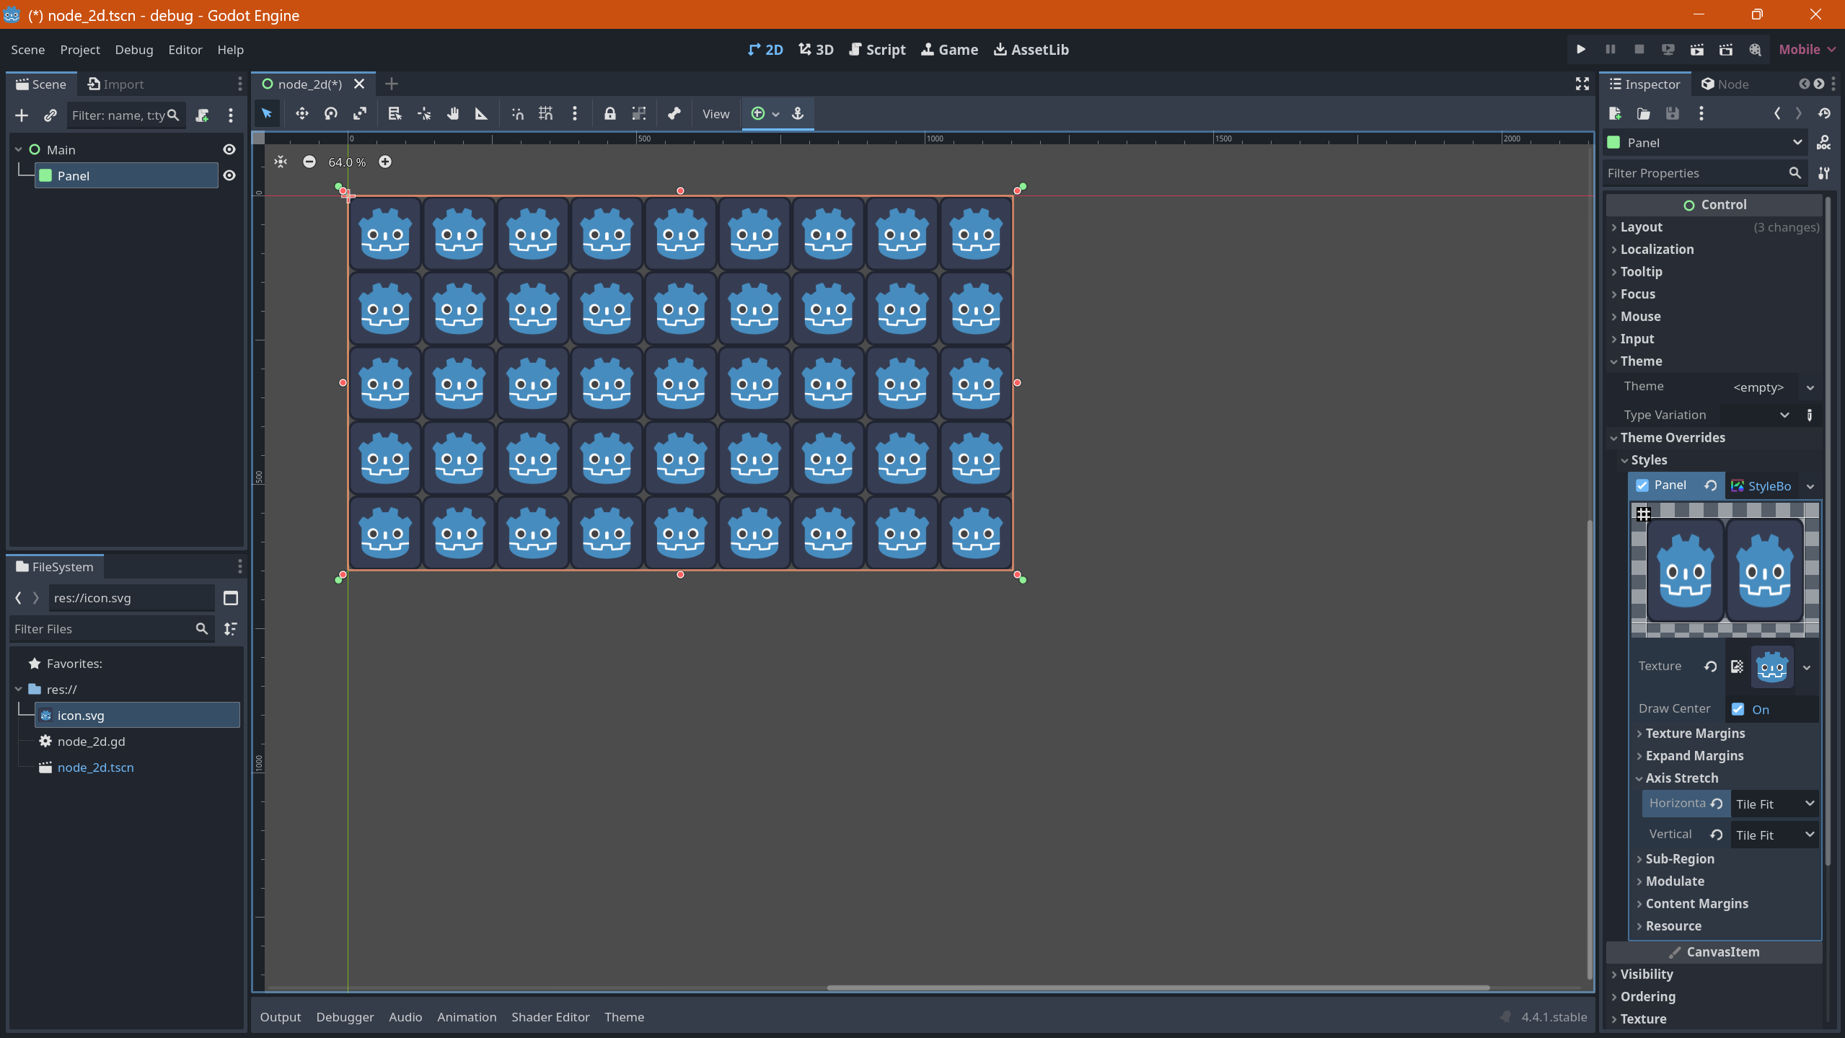Image resolution: width=1845 pixels, height=1038 pixels.
Task: Create a new resource in Inspector
Action: (x=1615, y=114)
